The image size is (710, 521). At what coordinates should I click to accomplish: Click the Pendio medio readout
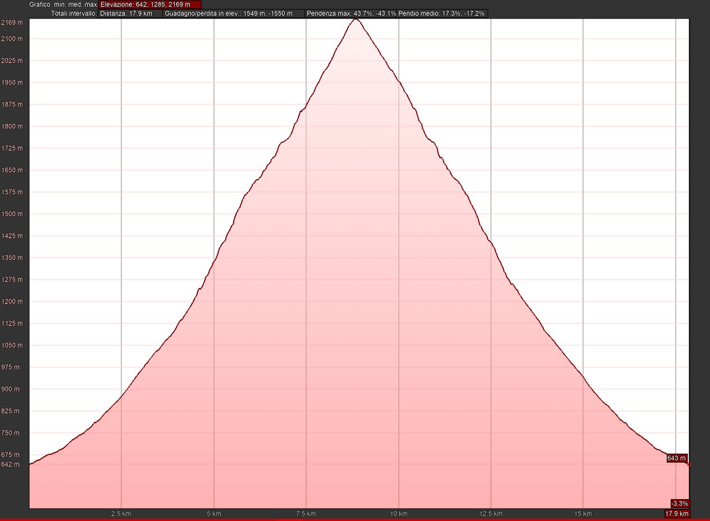pyautogui.click(x=442, y=13)
